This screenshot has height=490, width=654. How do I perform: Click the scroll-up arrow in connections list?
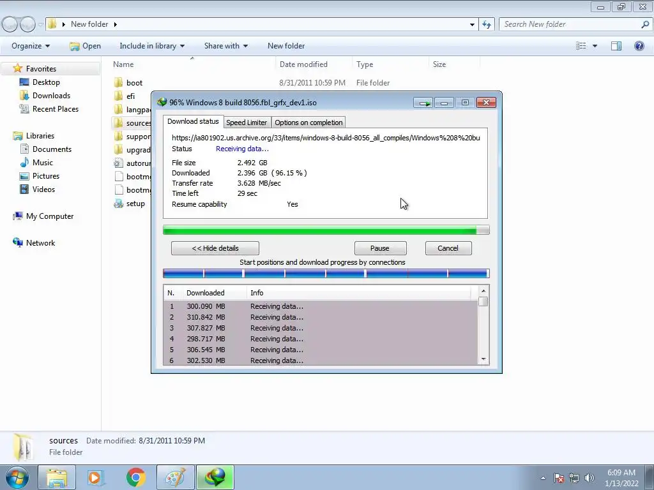tap(483, 291)
